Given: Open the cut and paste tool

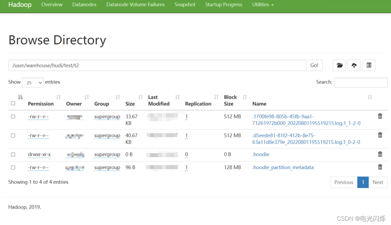Looking at the screenshot, I should (369, 65).
